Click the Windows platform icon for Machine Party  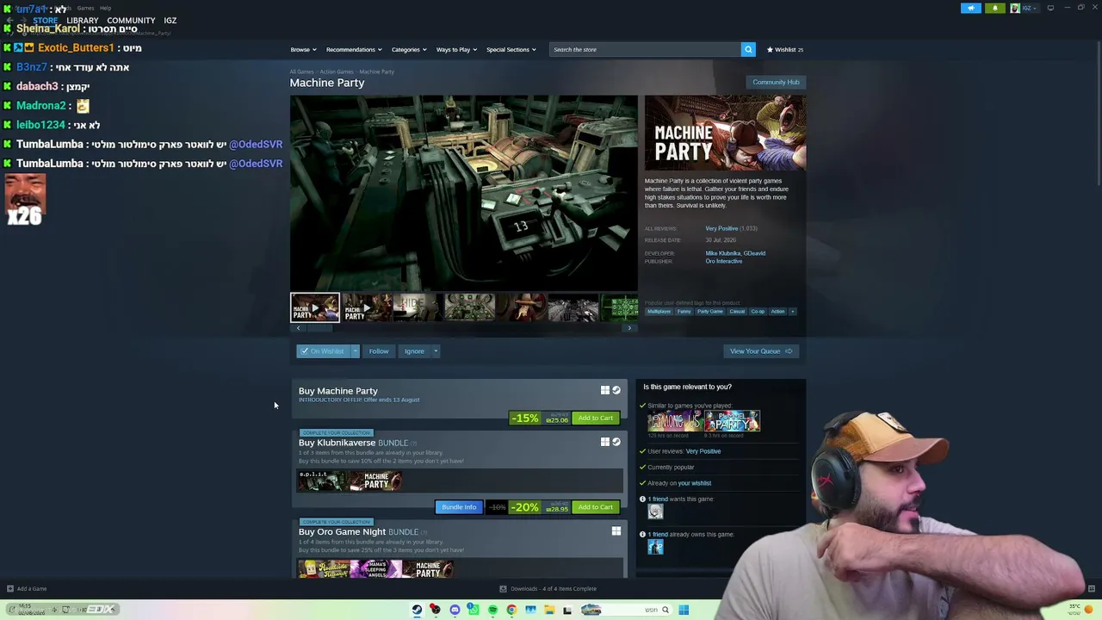(605, 390)
